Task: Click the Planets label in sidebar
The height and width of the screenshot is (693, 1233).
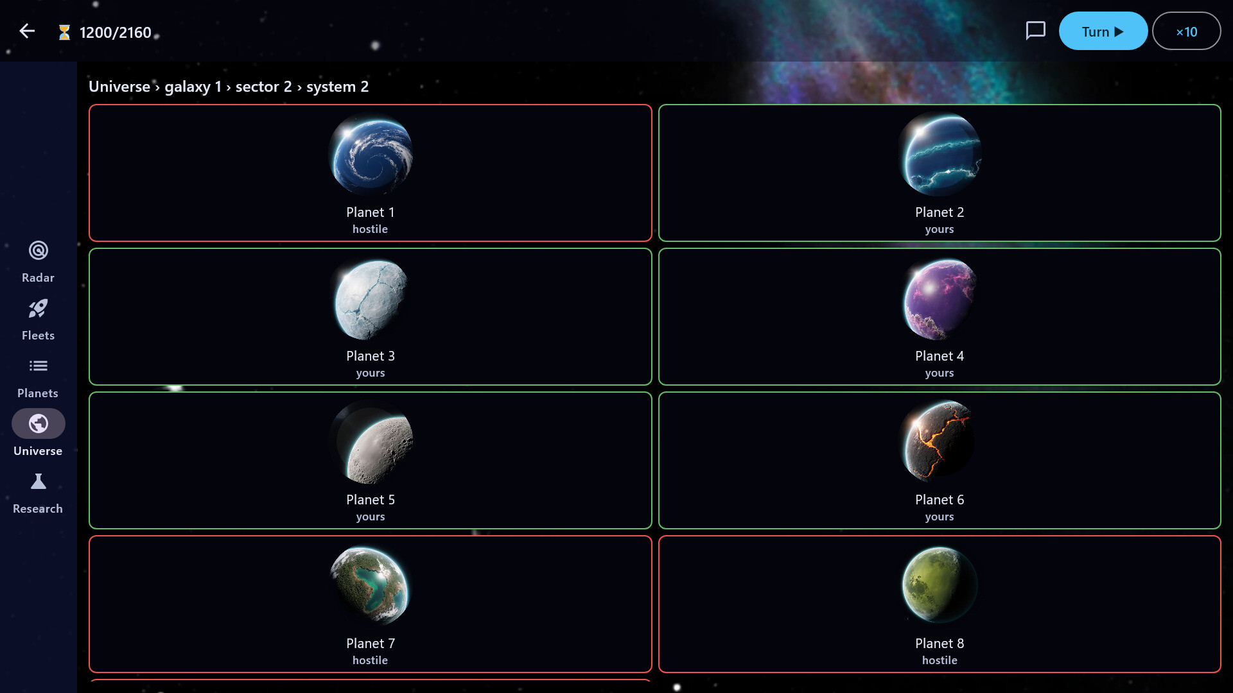Action: (x=38, y=393)
